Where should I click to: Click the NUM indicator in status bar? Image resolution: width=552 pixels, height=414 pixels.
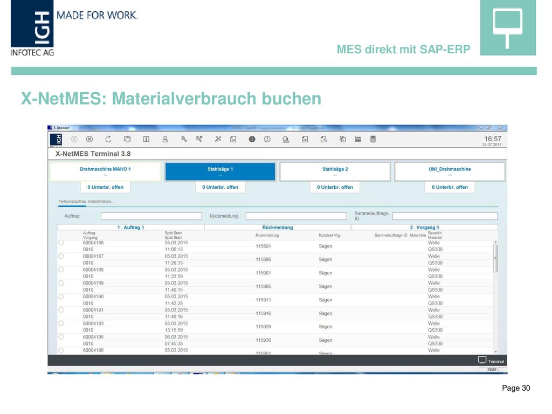[492, 370]
